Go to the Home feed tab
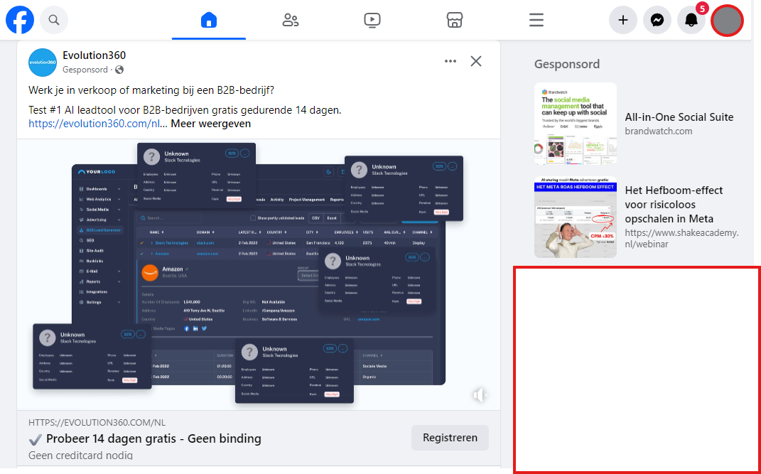Screen dimensions: 761x474 coord(209,20)
